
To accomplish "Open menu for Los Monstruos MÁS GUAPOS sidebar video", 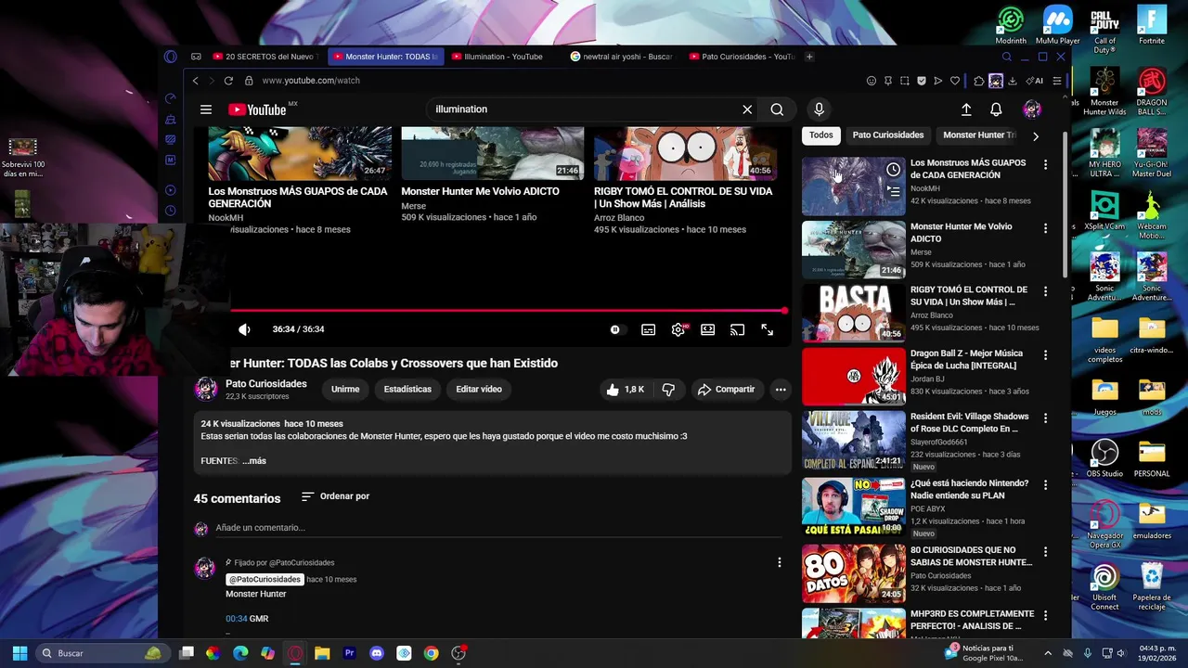I will pyautogui.click(x=1045, y=164).
